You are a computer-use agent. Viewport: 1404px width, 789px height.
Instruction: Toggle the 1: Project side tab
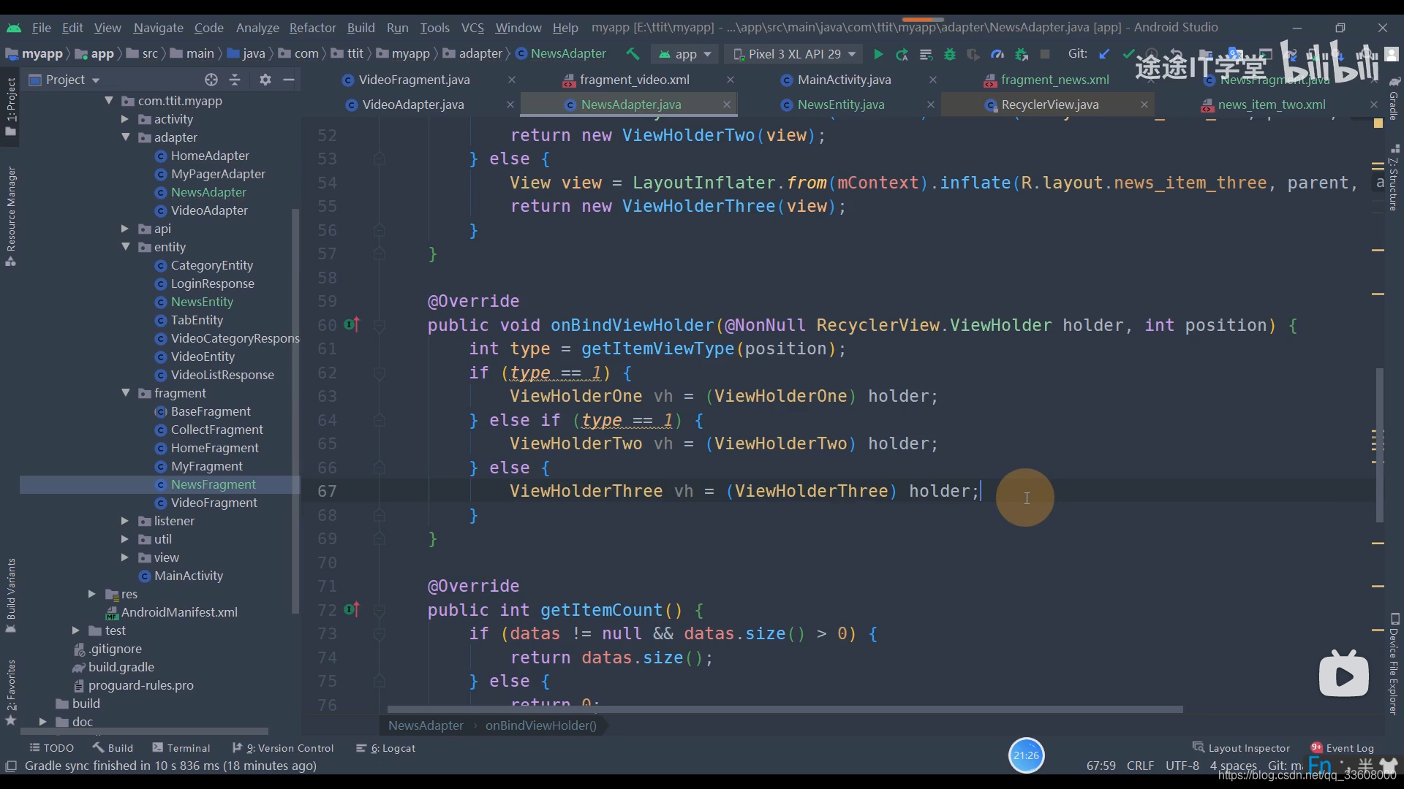click(11, 107)
